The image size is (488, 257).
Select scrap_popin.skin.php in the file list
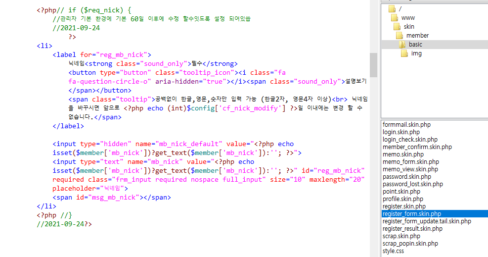pos(410,244)
